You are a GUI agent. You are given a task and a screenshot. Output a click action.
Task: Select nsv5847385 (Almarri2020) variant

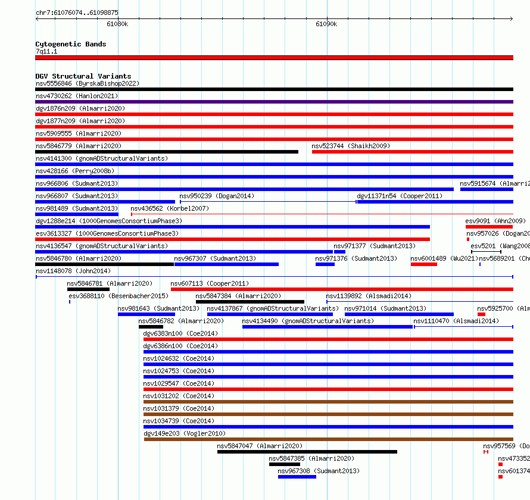pos(311,458)
